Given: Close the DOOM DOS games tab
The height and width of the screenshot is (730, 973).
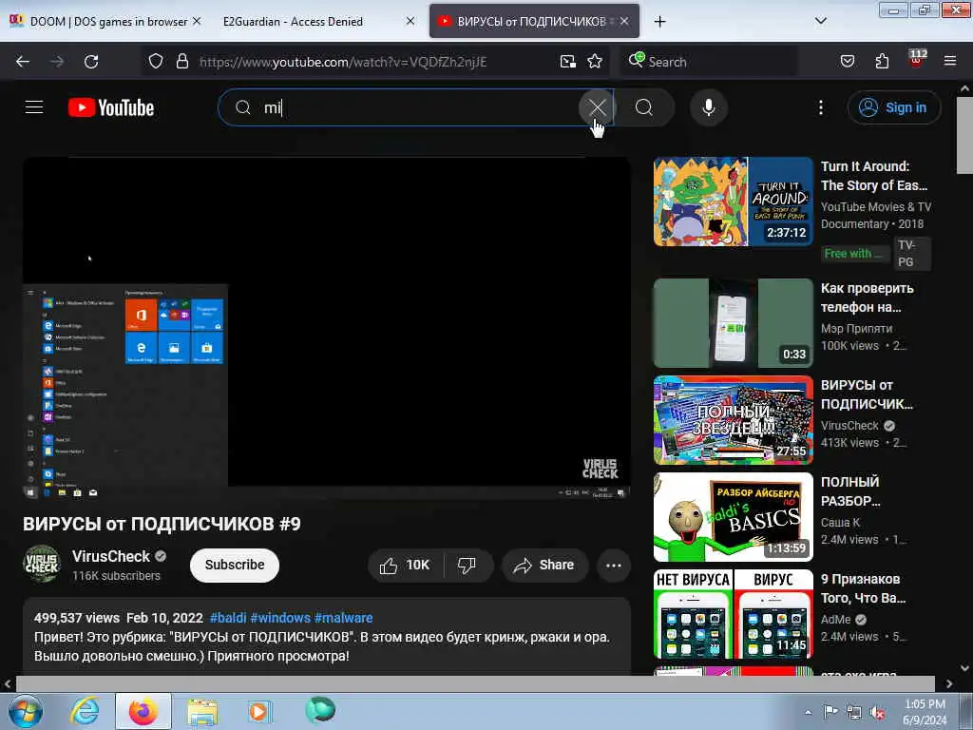Looking at the screenshot, I should click(x=197, y=21).
